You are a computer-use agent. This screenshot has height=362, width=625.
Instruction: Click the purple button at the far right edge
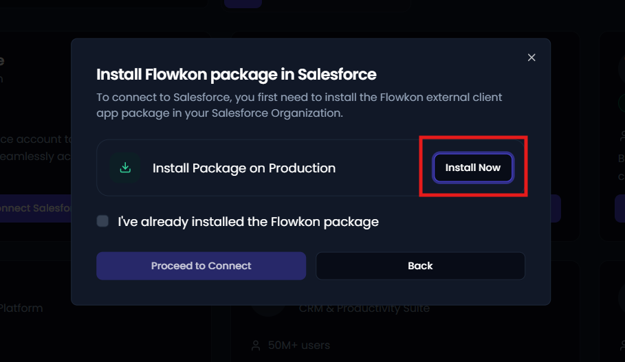click(619, 208)
